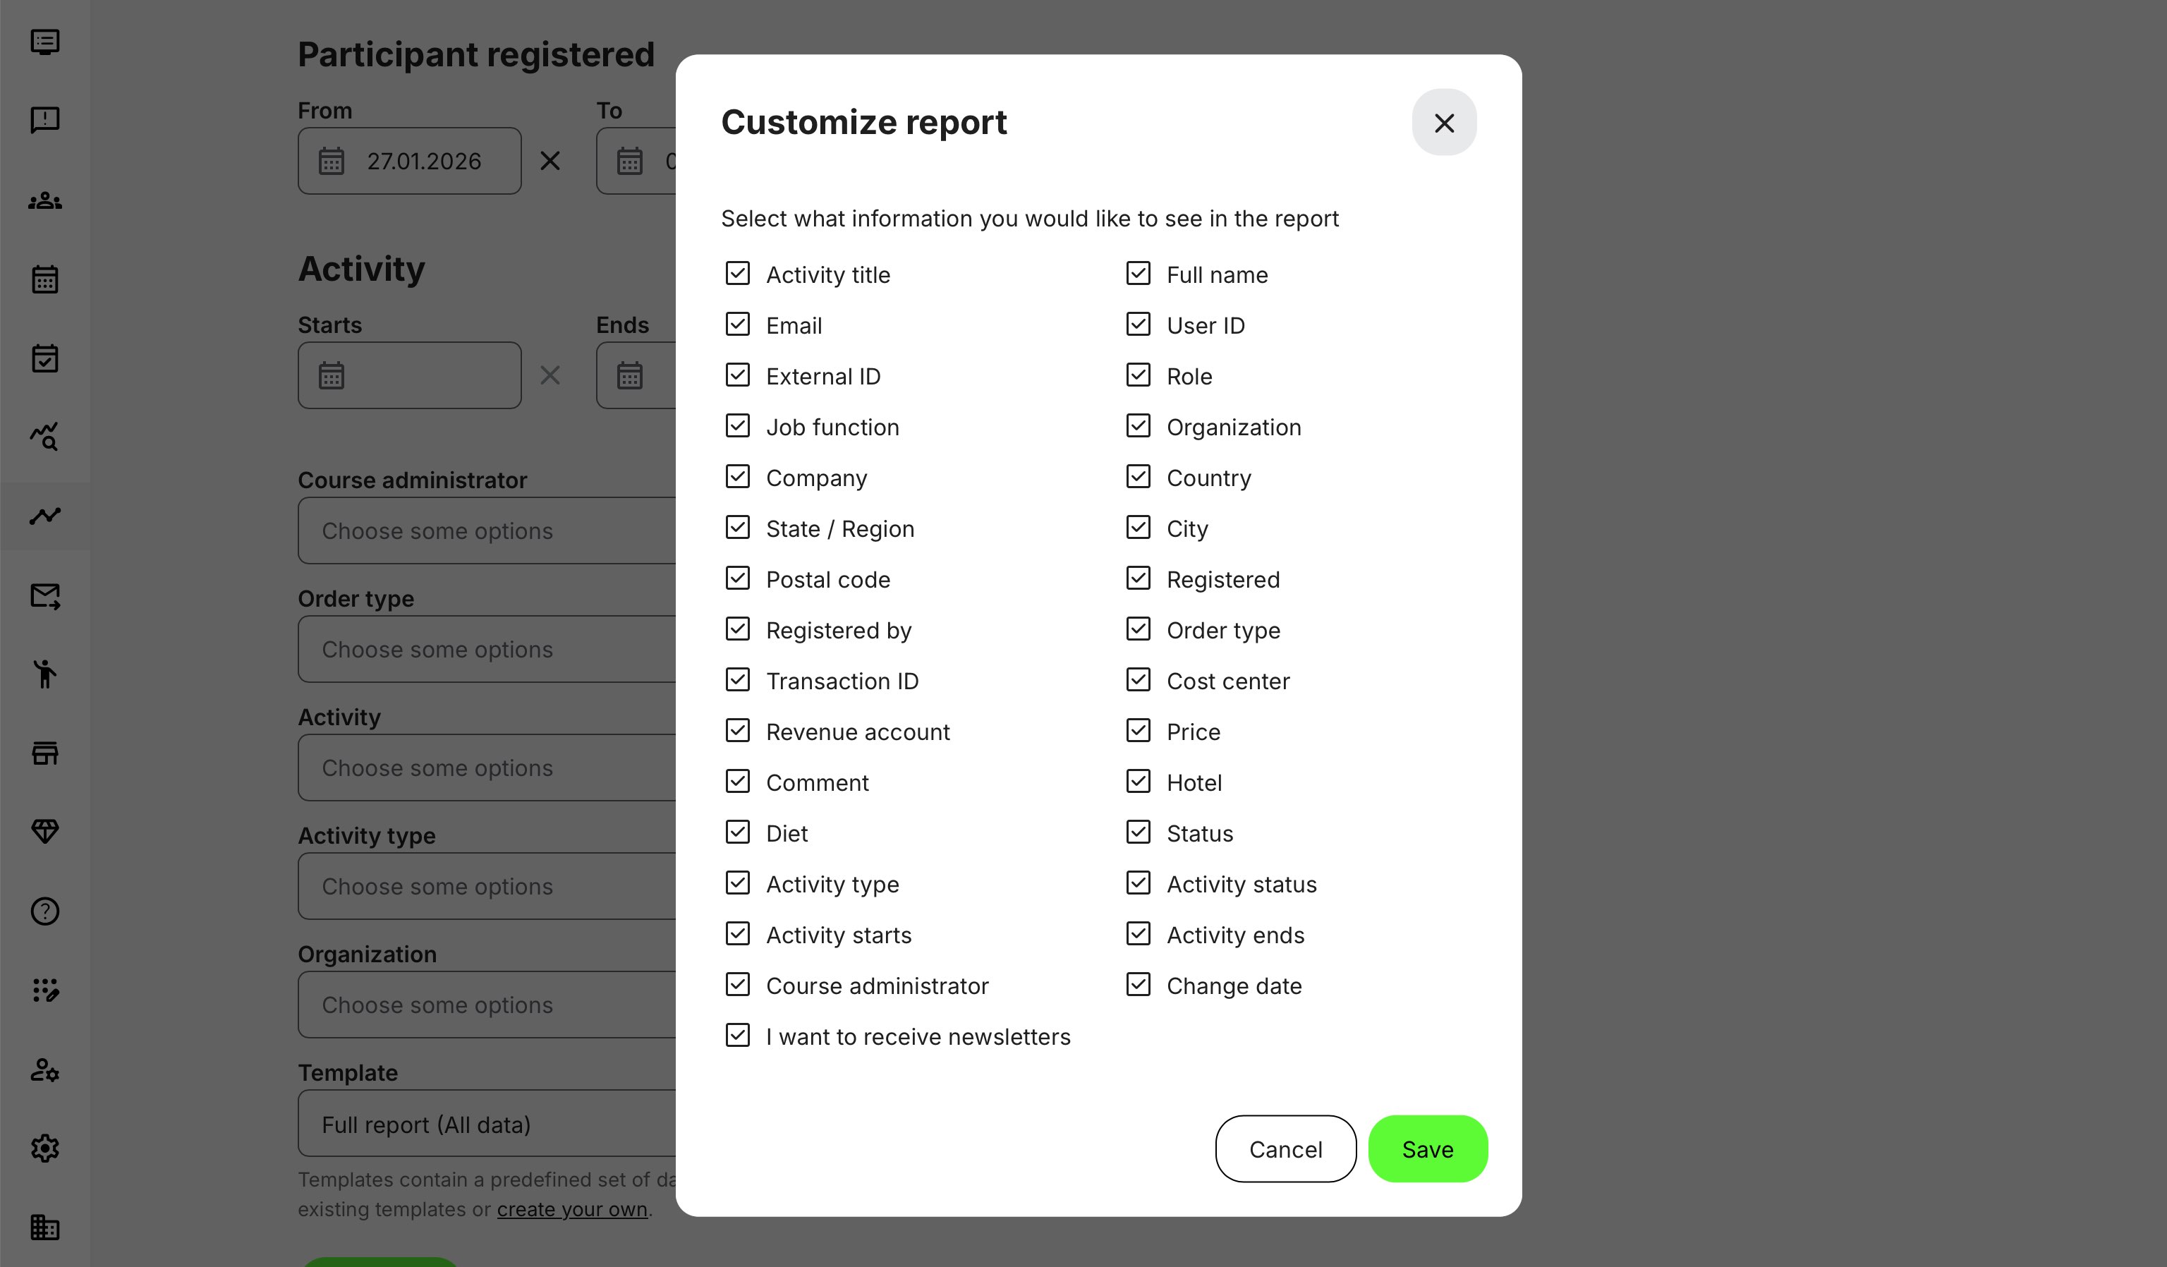Click the settings gear icon in sidebar
The width and height of the screenshot is (2167, 1267).
[44, 1148]
